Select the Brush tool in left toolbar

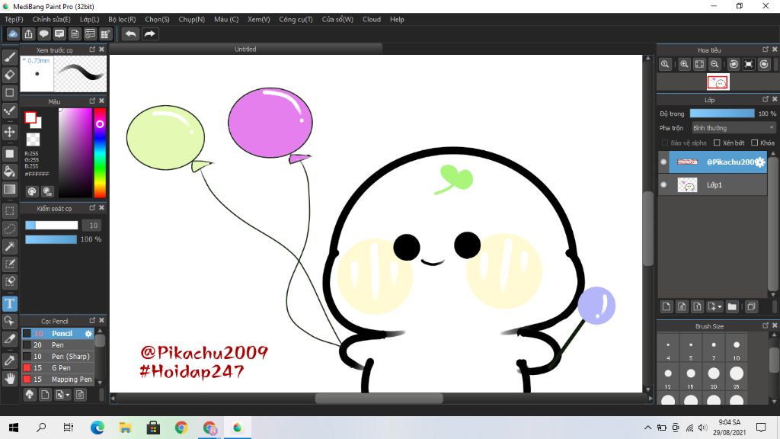9,57
